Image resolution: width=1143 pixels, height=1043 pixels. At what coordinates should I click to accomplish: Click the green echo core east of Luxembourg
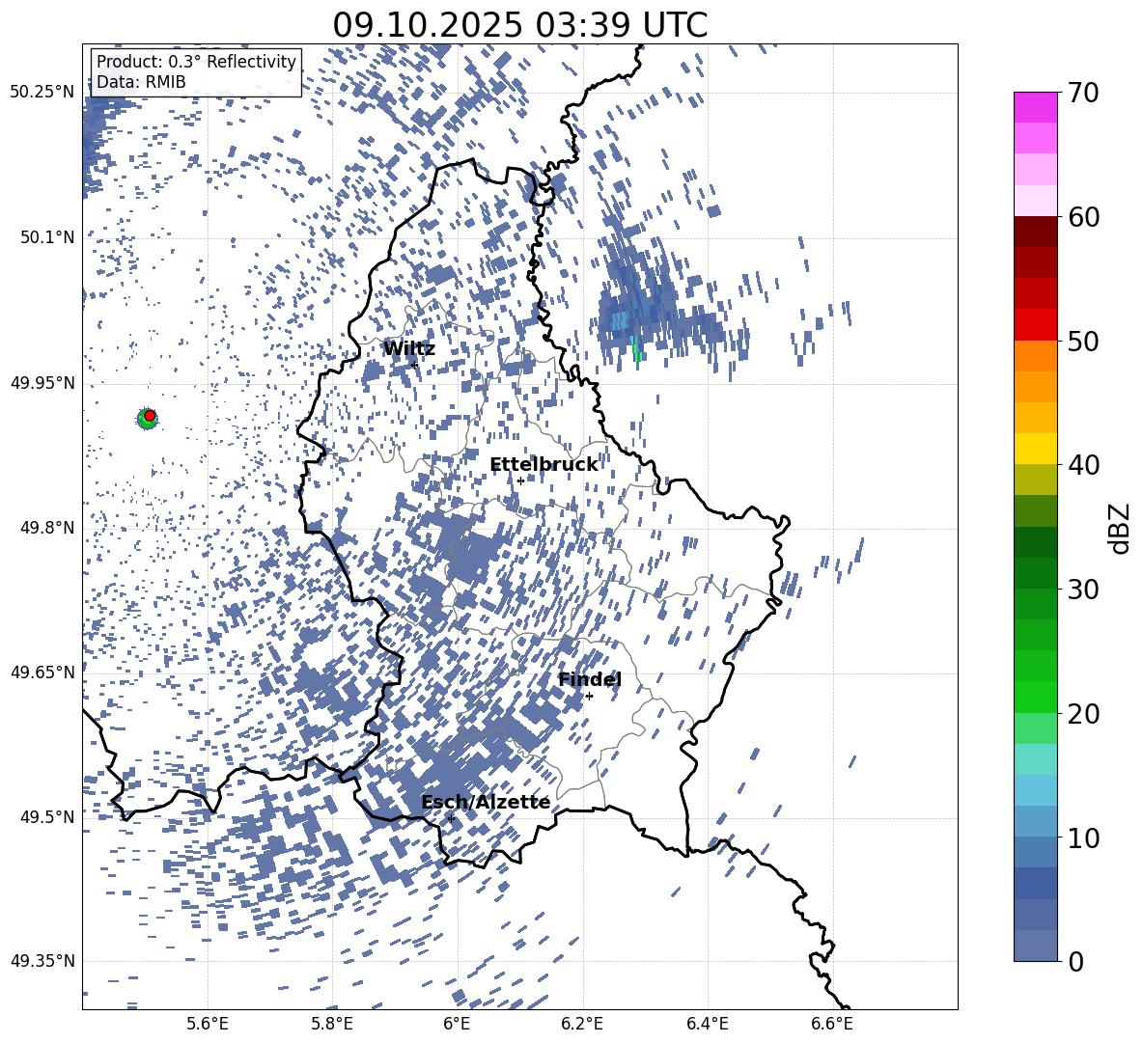tap(637, 349)
